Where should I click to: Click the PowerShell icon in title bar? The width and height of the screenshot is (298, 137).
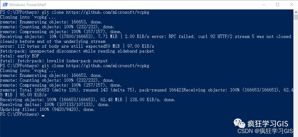coord(5,5)
